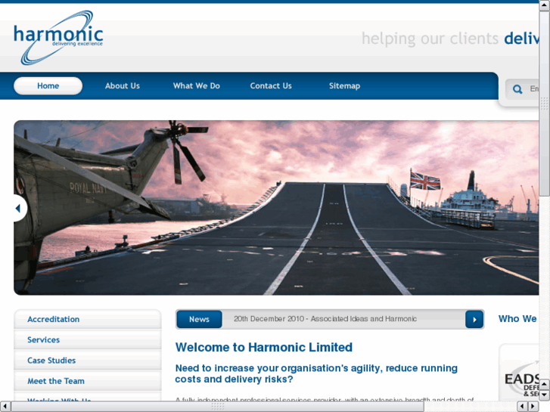Image resolution: width=550 pixels, height=412 pixels.
Task: Open the Accreditation sidebar link
Action: [88, 319]
